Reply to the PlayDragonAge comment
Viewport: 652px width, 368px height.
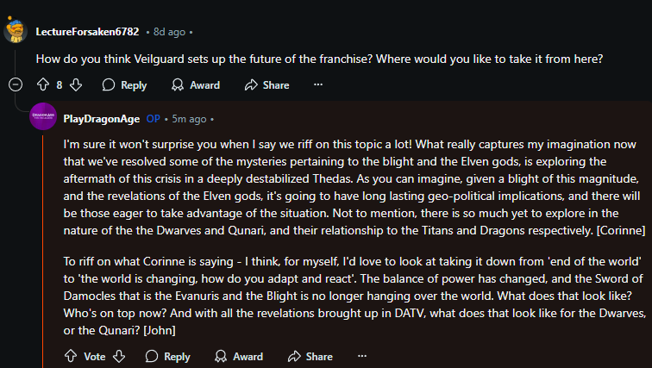(167, 357)
